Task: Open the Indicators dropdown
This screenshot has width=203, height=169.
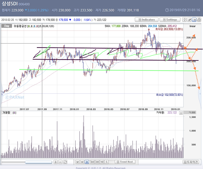Action: click(147, 19)
